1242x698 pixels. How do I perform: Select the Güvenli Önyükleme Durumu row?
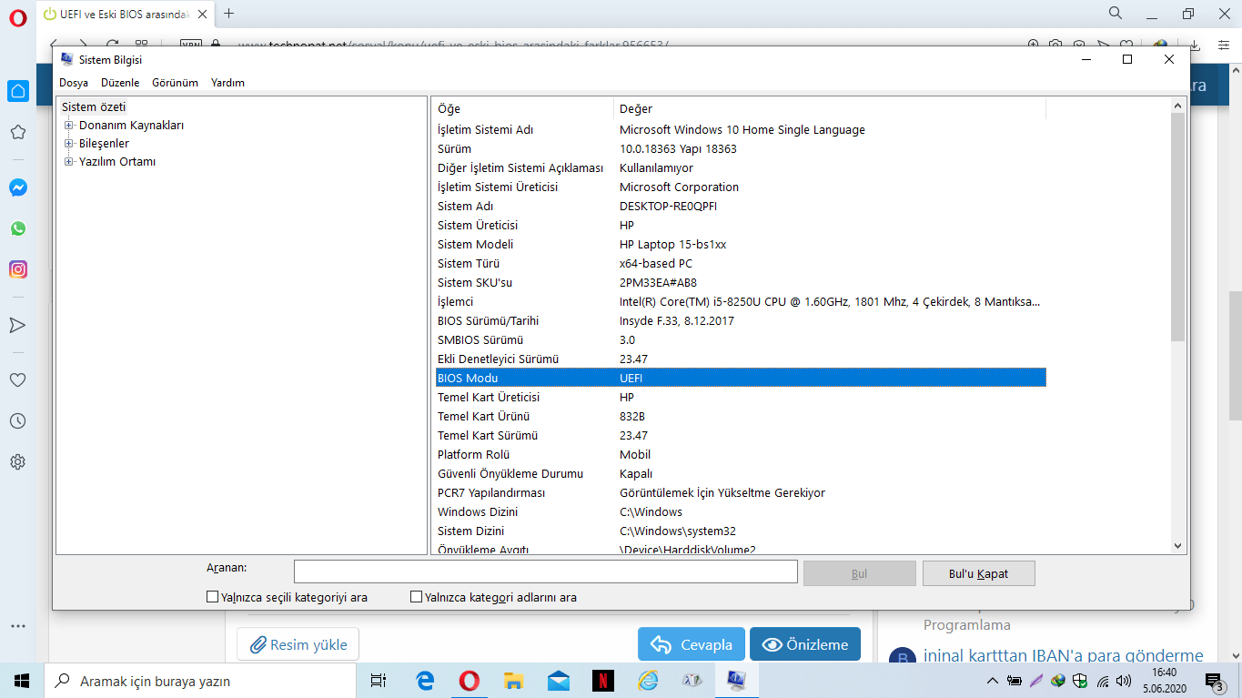(741, 473)
